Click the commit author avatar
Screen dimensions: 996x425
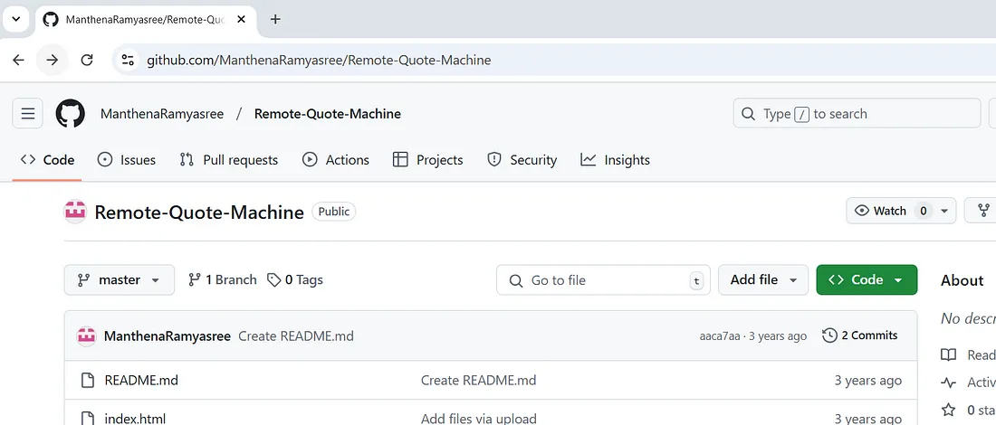pos(86,335)
